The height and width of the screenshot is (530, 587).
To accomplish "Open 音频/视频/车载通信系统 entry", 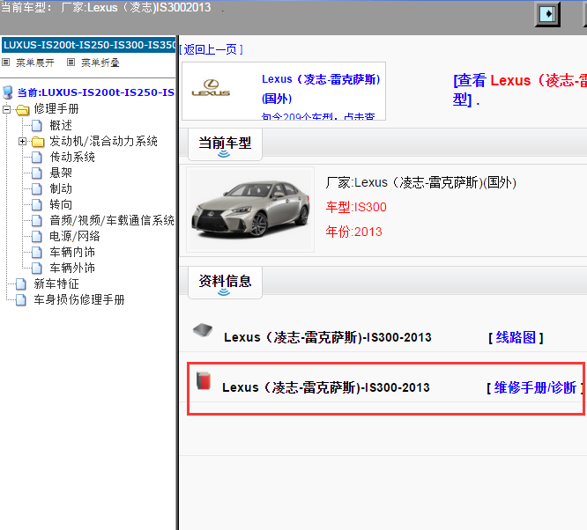I will (112, 221).
